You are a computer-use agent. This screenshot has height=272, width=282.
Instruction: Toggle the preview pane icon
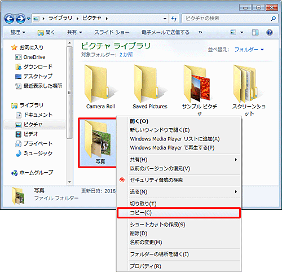(x=255, y=32)
